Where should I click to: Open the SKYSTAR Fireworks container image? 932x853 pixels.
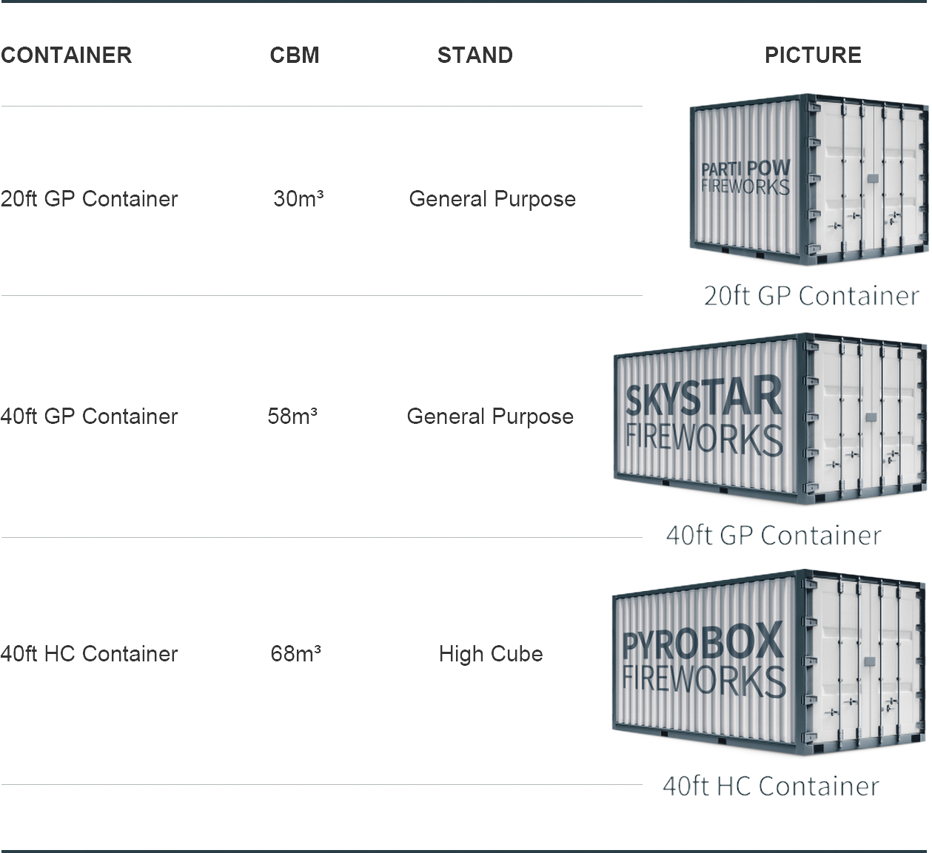tap(770, 419)
